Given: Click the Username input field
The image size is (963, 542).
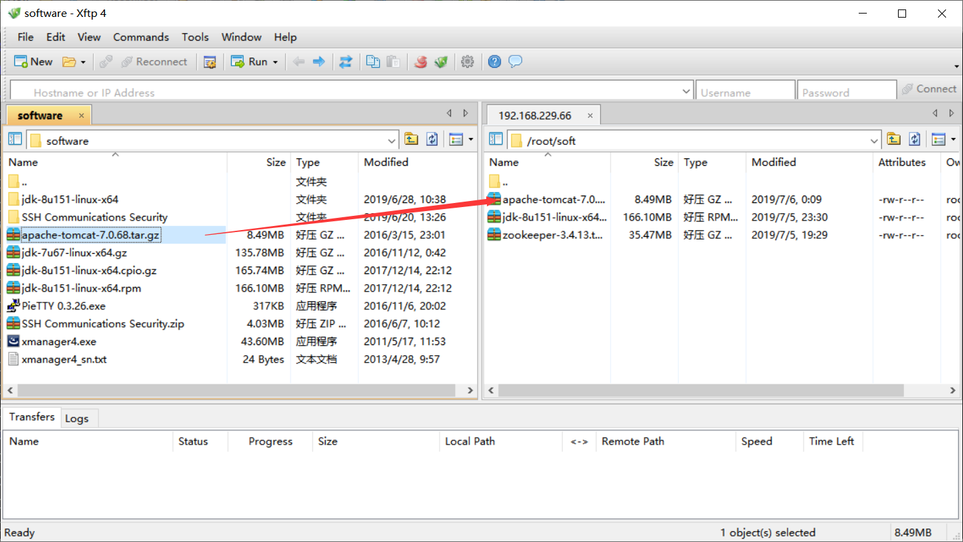Looking at the screenshot, I should 746,92.
